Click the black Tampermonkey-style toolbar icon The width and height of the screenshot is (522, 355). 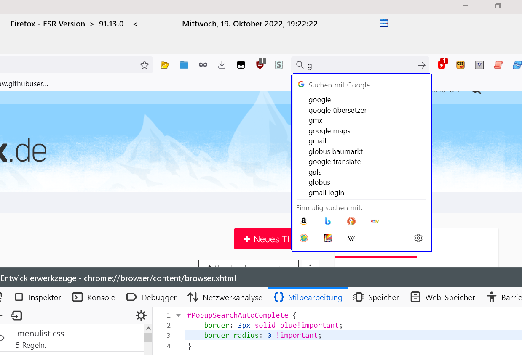coord(241,65)
